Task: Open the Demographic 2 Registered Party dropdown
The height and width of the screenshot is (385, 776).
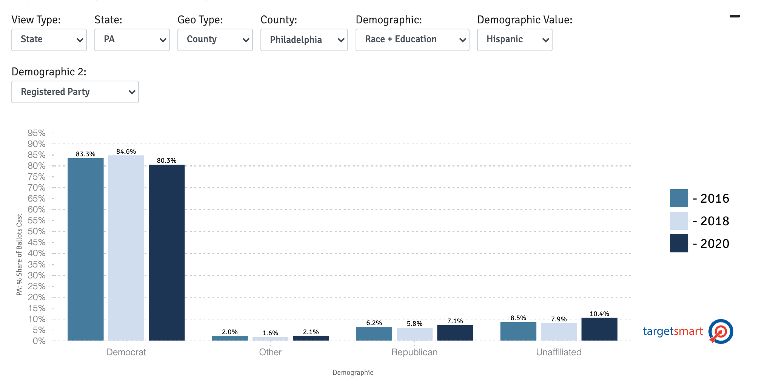Action: (75, 92)
